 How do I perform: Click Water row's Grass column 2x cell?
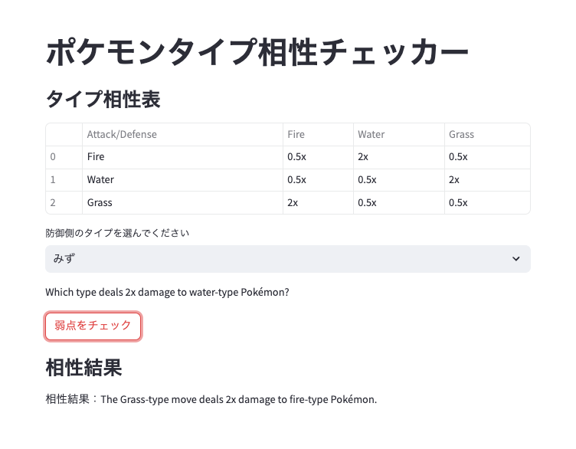point(487,180)
